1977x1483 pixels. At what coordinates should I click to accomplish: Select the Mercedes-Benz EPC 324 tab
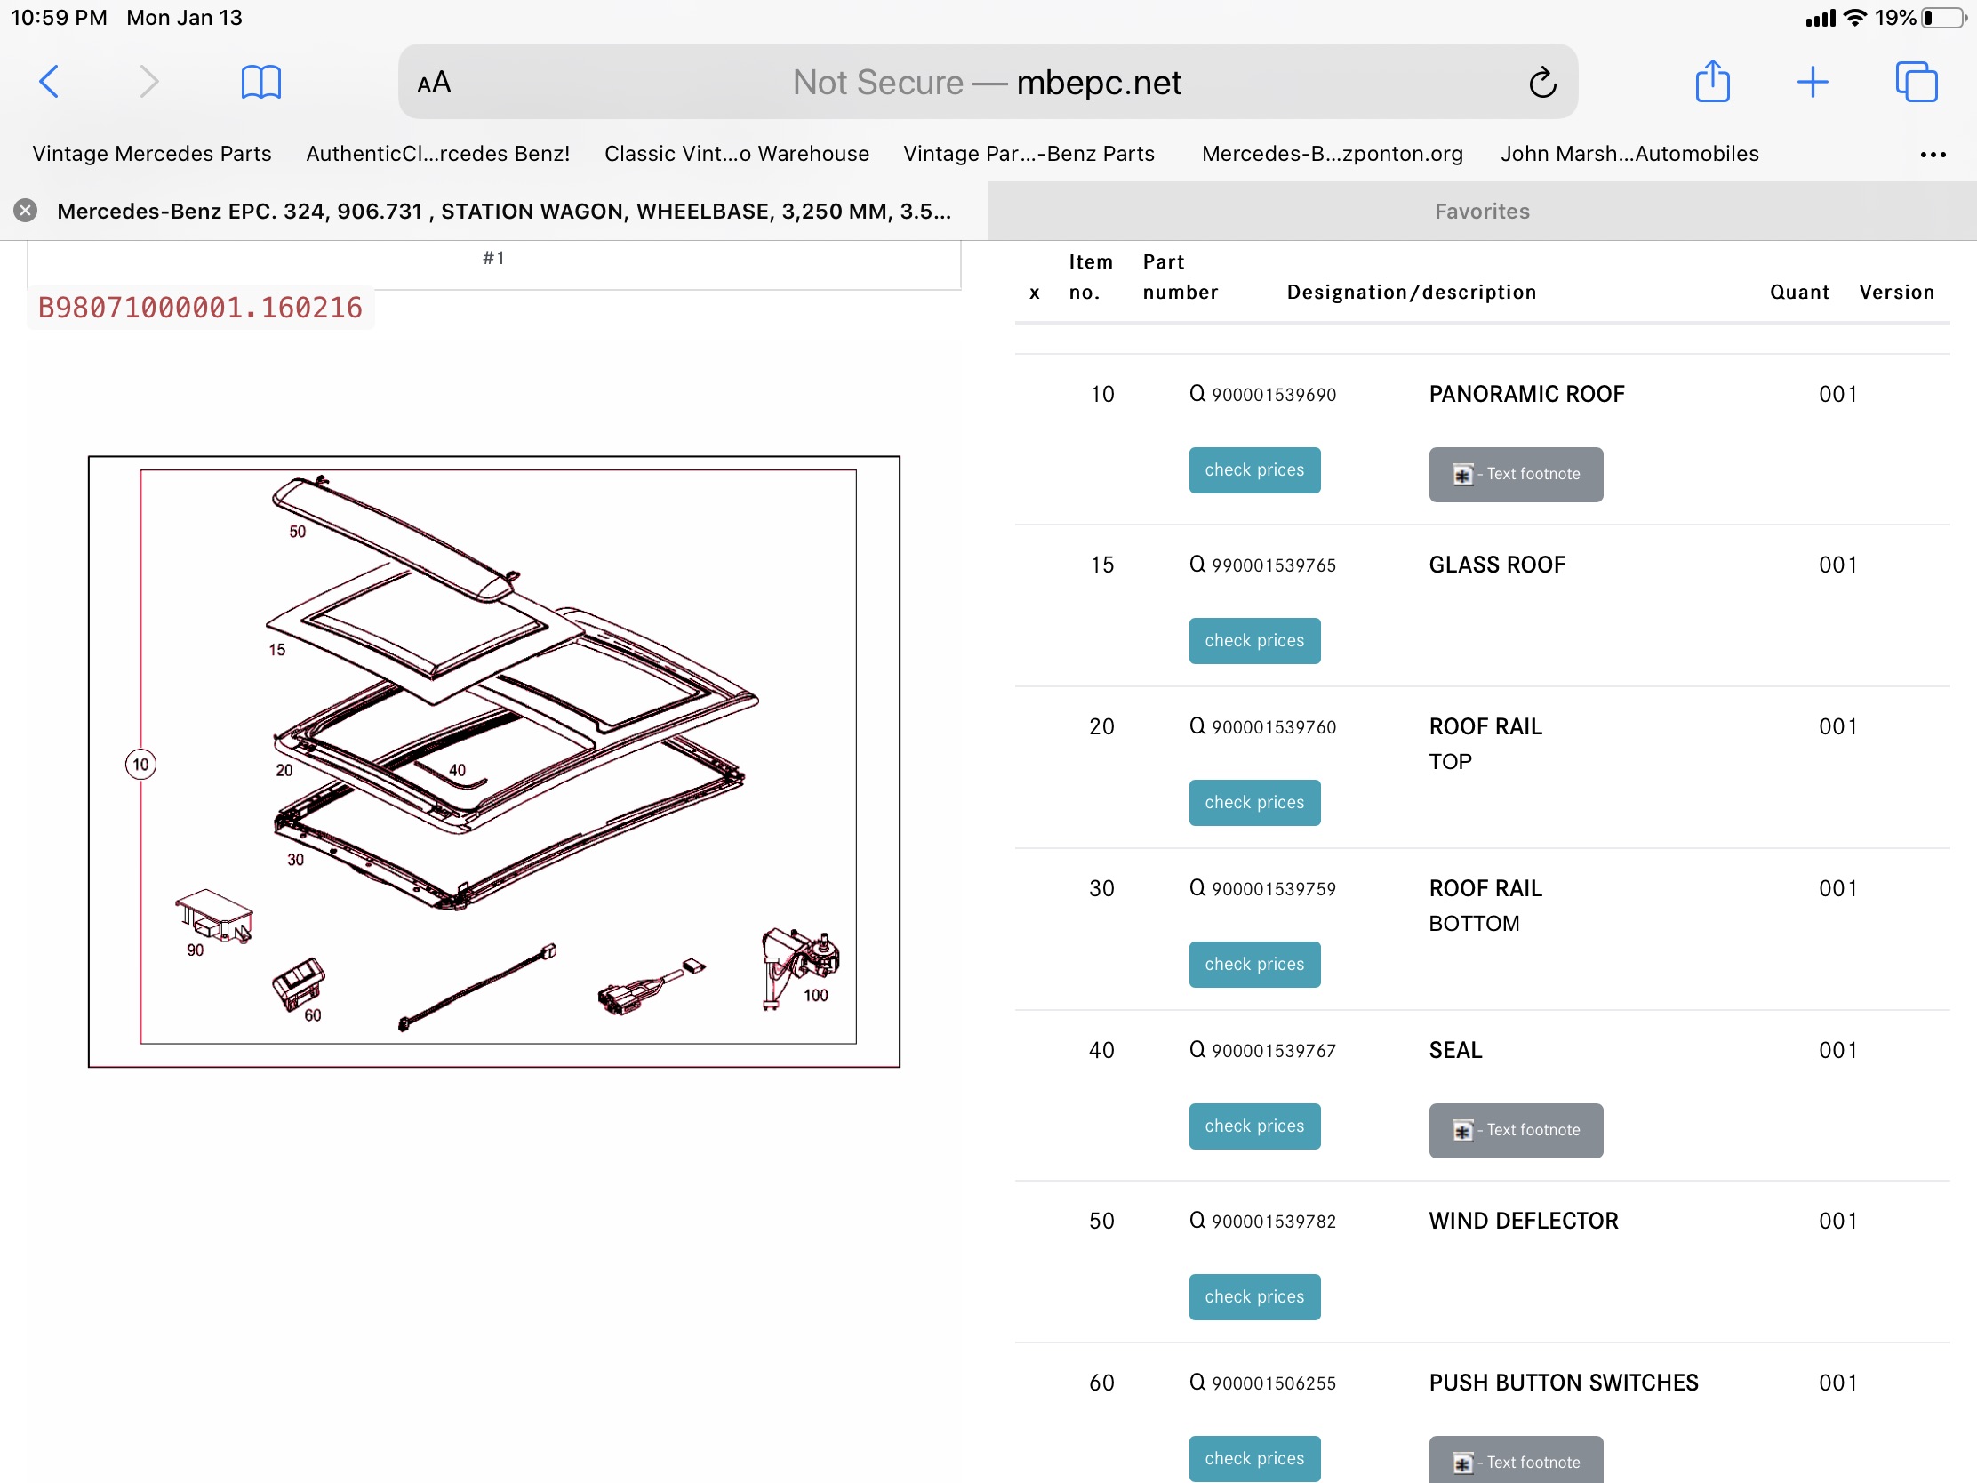[503, 211]
